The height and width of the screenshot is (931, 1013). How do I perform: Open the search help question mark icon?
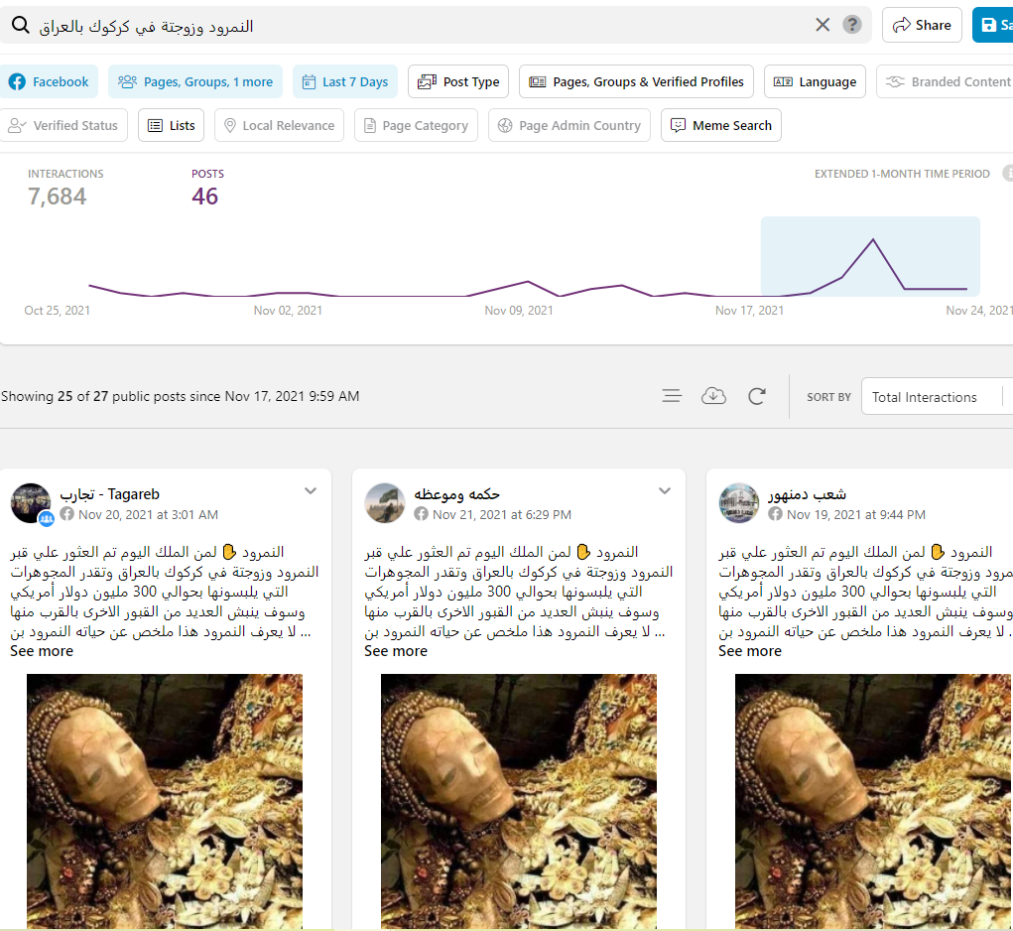[852, 25]
